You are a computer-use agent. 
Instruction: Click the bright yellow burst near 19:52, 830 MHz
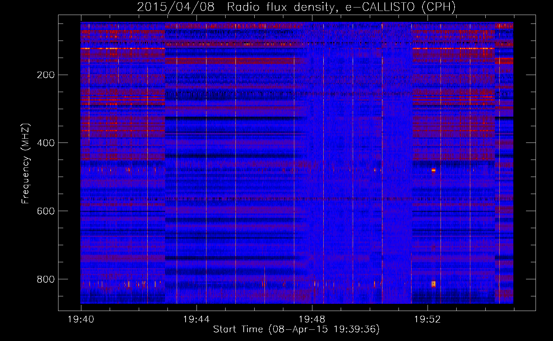pyautogui.click(x=433, y=284)
